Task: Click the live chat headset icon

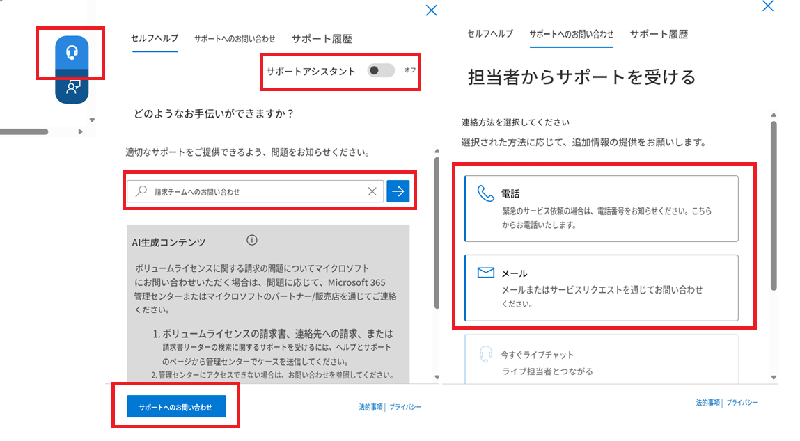Action: point(486,354)
